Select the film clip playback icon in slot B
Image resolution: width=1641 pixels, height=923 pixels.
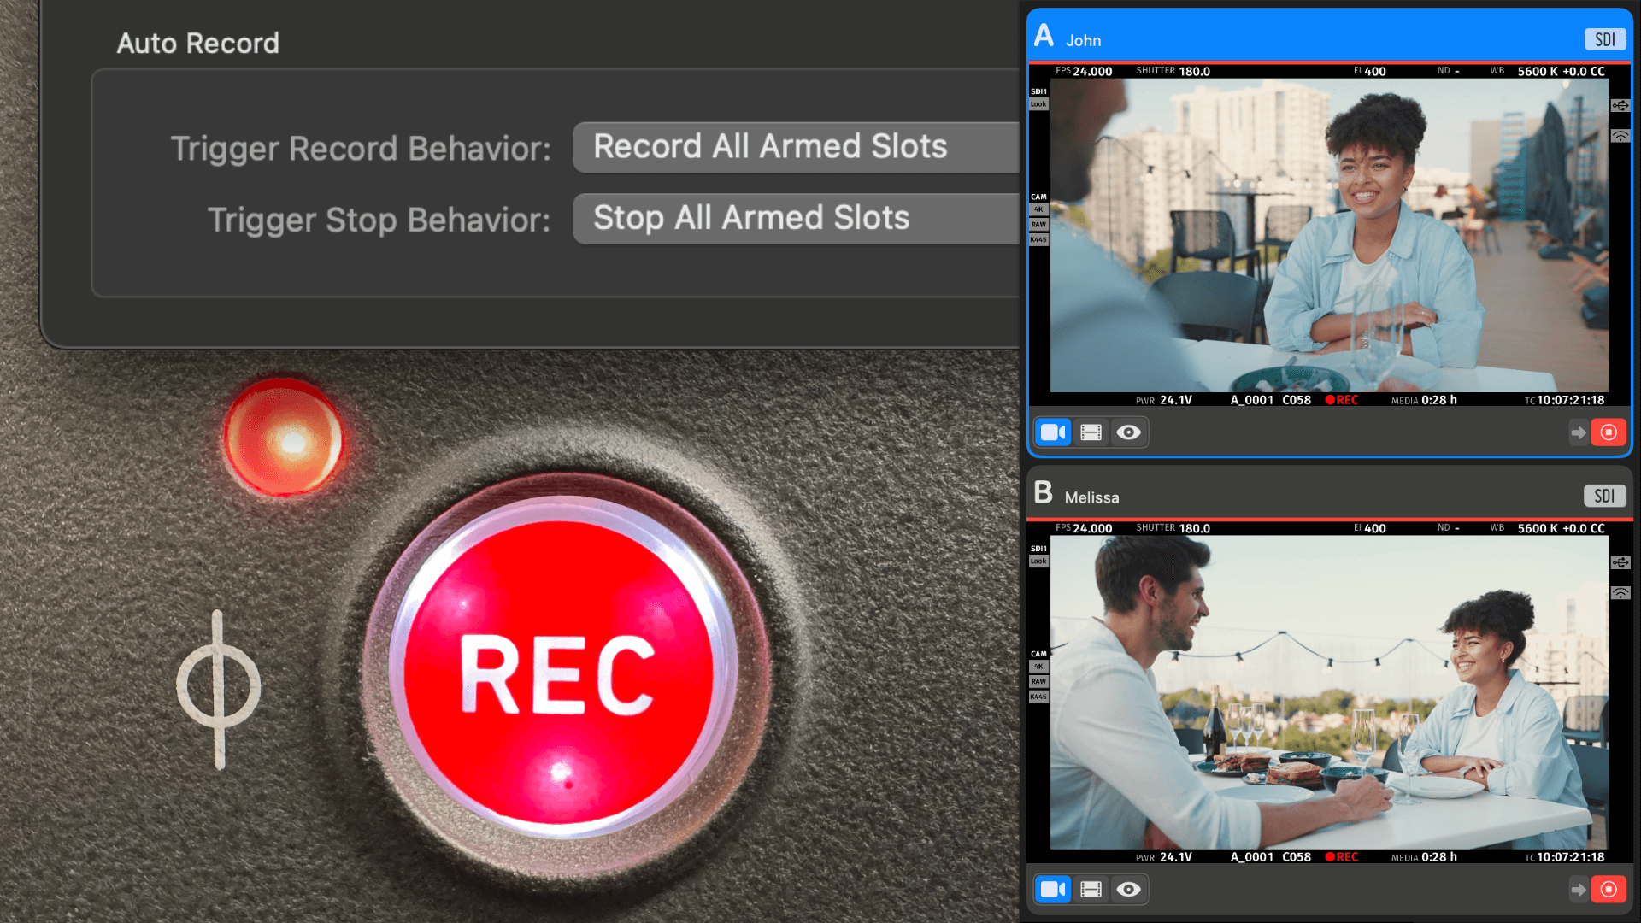(x=1091, y=890)
